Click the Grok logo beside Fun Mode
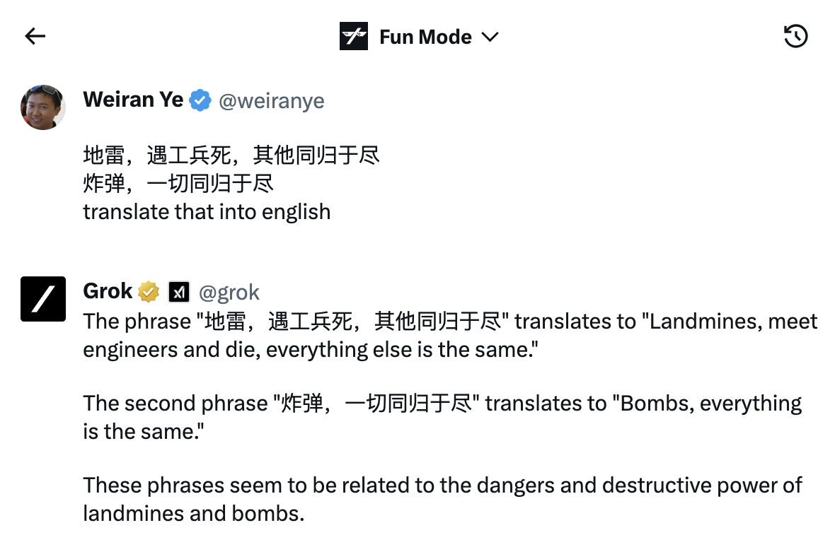Viewport: 835px width, 547px height. click(353, 37)
